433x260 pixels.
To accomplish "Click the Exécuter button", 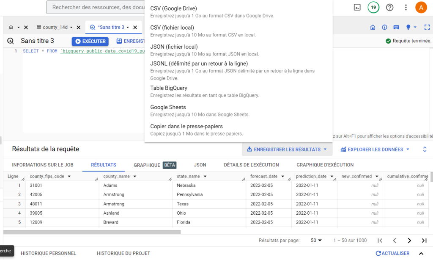I will [90, 41].
